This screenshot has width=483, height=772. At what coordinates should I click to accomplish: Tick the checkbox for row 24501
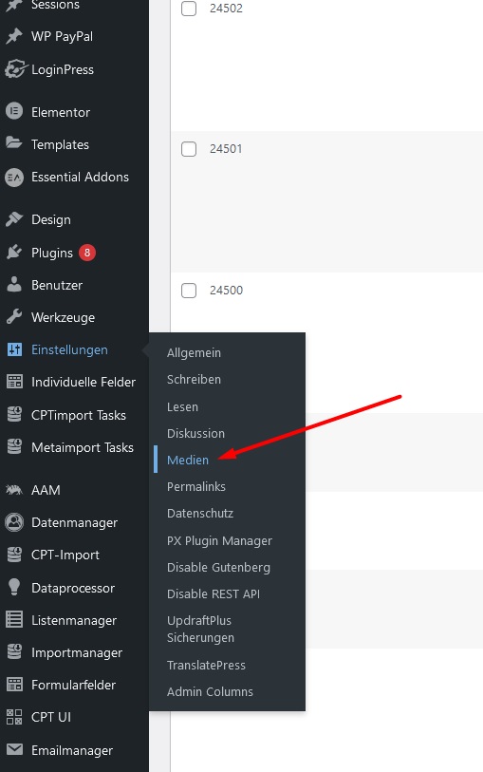click(x=189, y=149)
